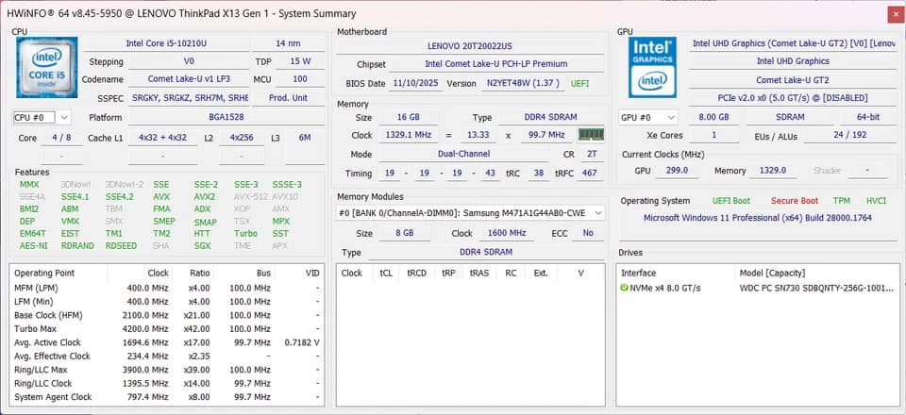Click the LENOVO 20T20022US motherboard field
The height and width of the screenshot is (415, 906).
click(x=470, y=45)
